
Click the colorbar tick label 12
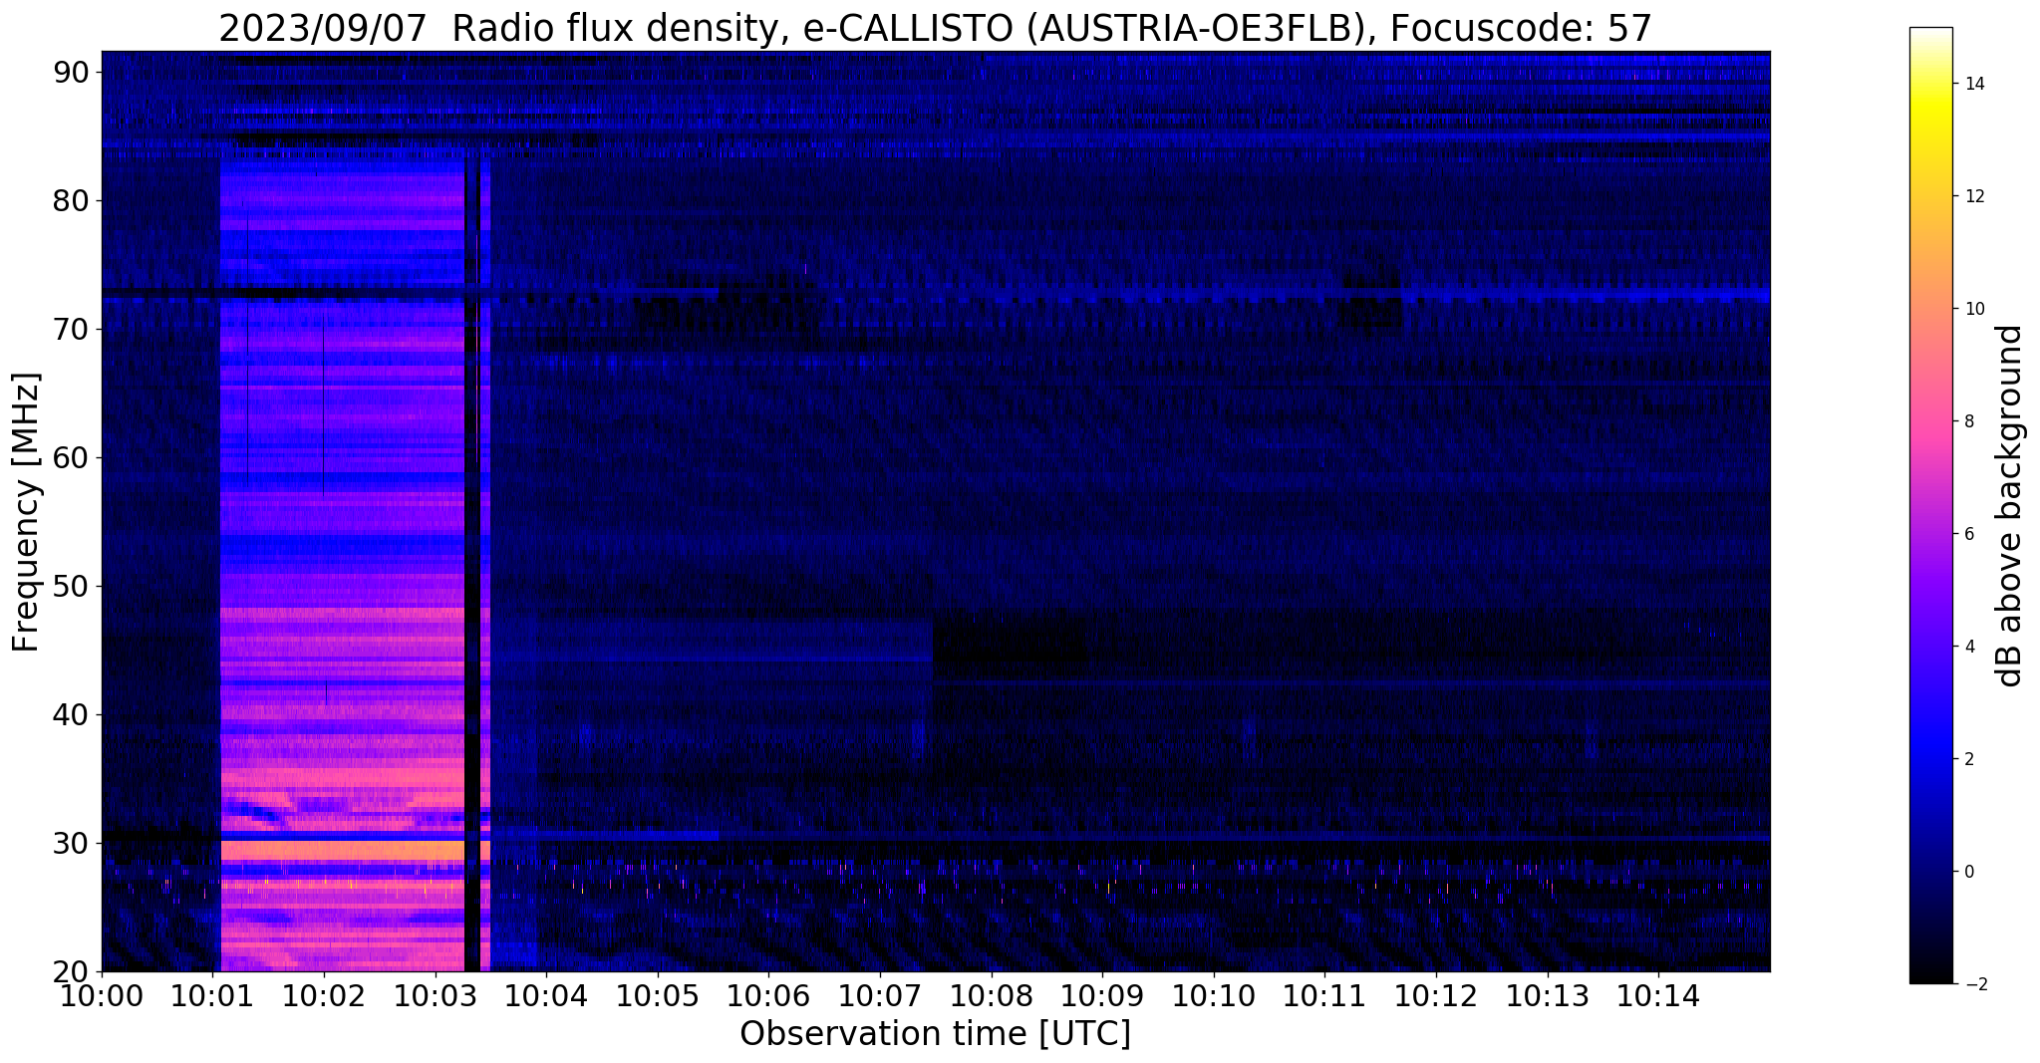tap(1973, 196)
